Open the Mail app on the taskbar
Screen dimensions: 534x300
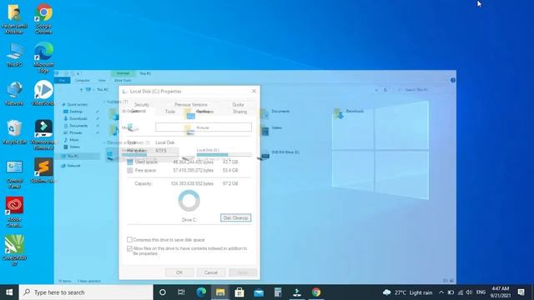[x=259, y=292]
